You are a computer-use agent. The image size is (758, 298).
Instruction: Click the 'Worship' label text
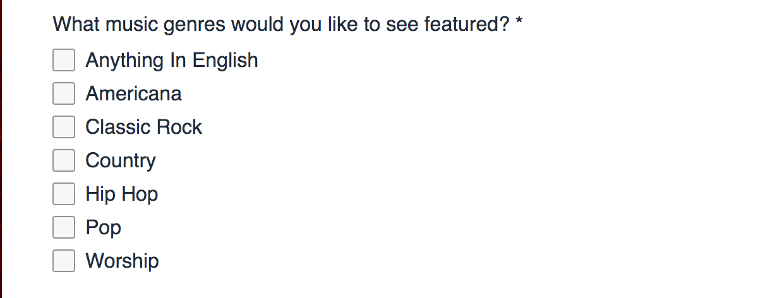(122, 261)
